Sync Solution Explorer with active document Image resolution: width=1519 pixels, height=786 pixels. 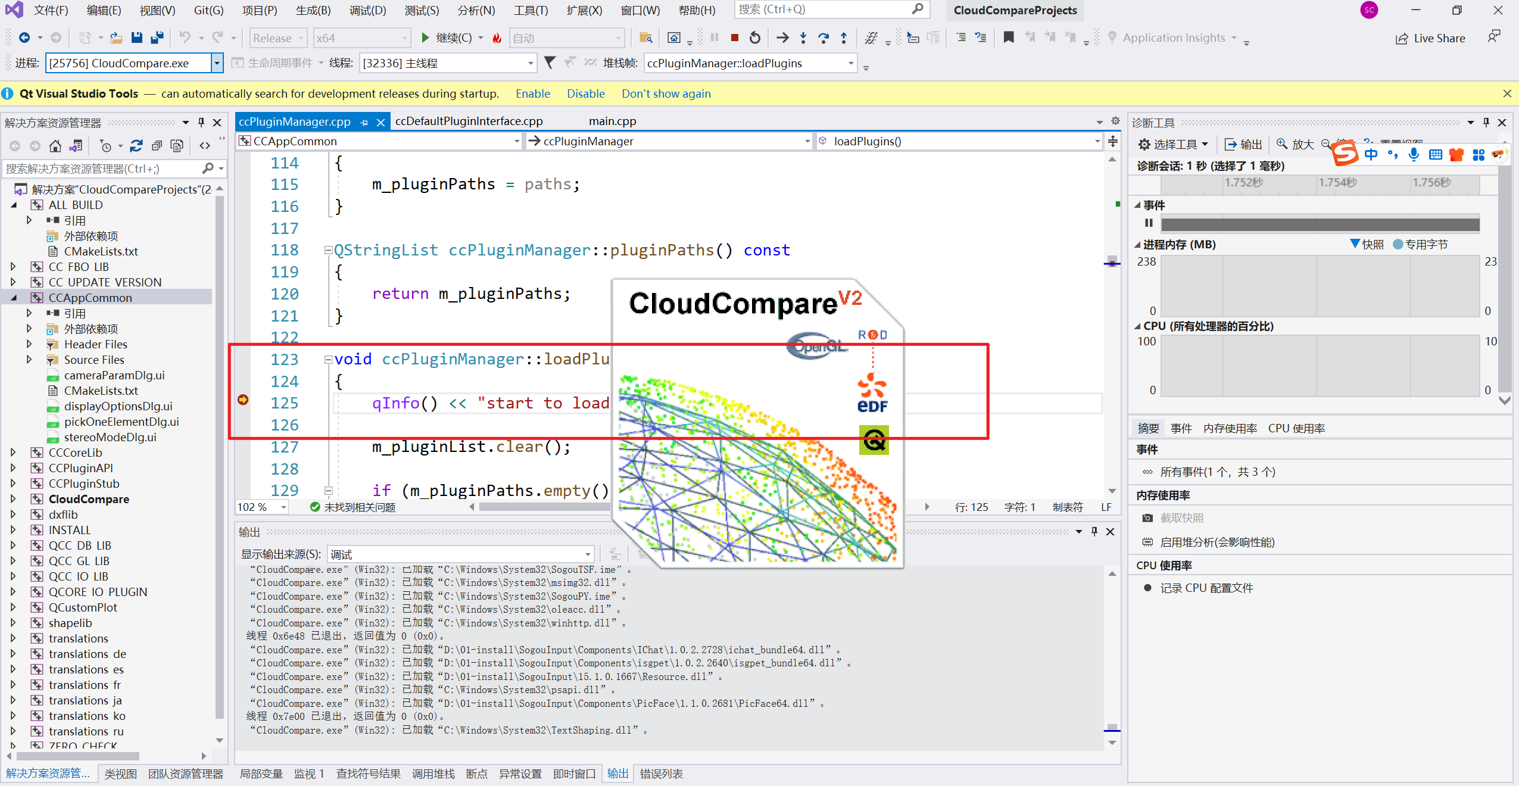[x=136, y=145]
